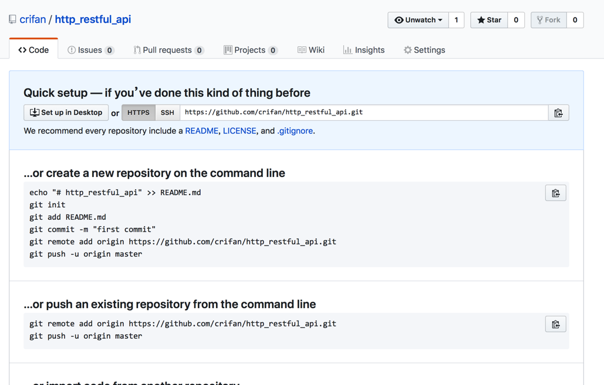Image resolution: width=604 pixels, height=385 pixels.
Task: Click Set up in Desktop button
Action: 66,113
